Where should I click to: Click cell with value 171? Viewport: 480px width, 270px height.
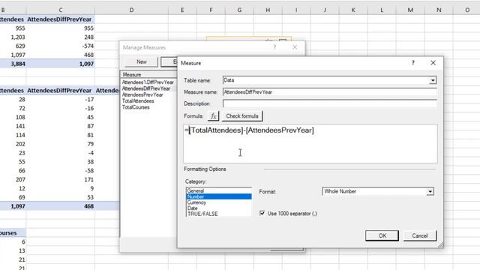61,179
